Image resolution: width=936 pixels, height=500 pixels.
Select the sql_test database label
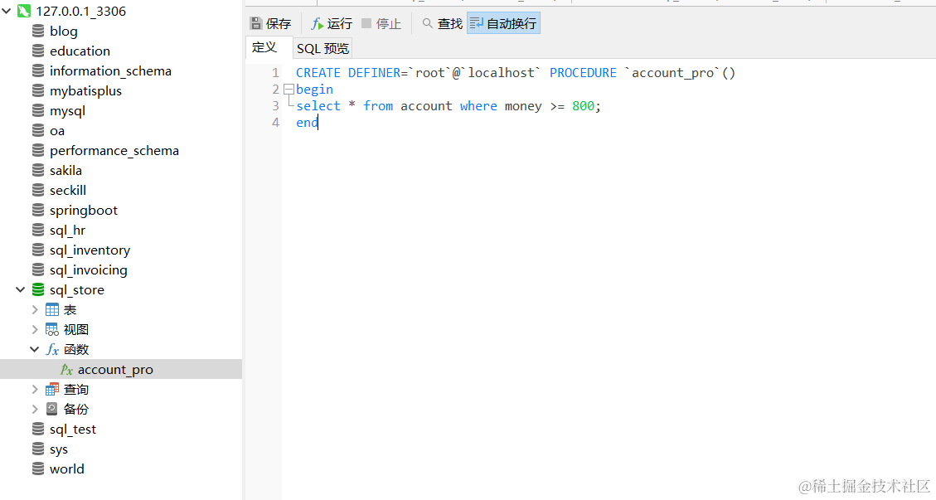click(x=73, y=430)
